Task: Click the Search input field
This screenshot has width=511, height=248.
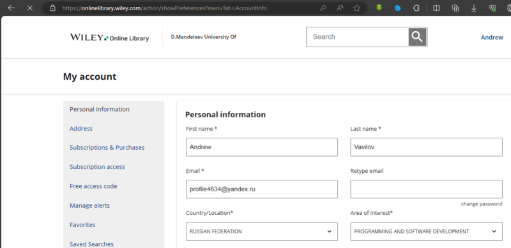Action: (x=357, y=37)
